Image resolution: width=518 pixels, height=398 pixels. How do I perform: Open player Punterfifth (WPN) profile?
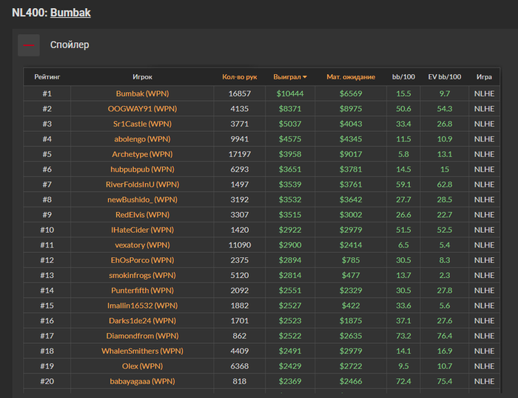[142, 291]
